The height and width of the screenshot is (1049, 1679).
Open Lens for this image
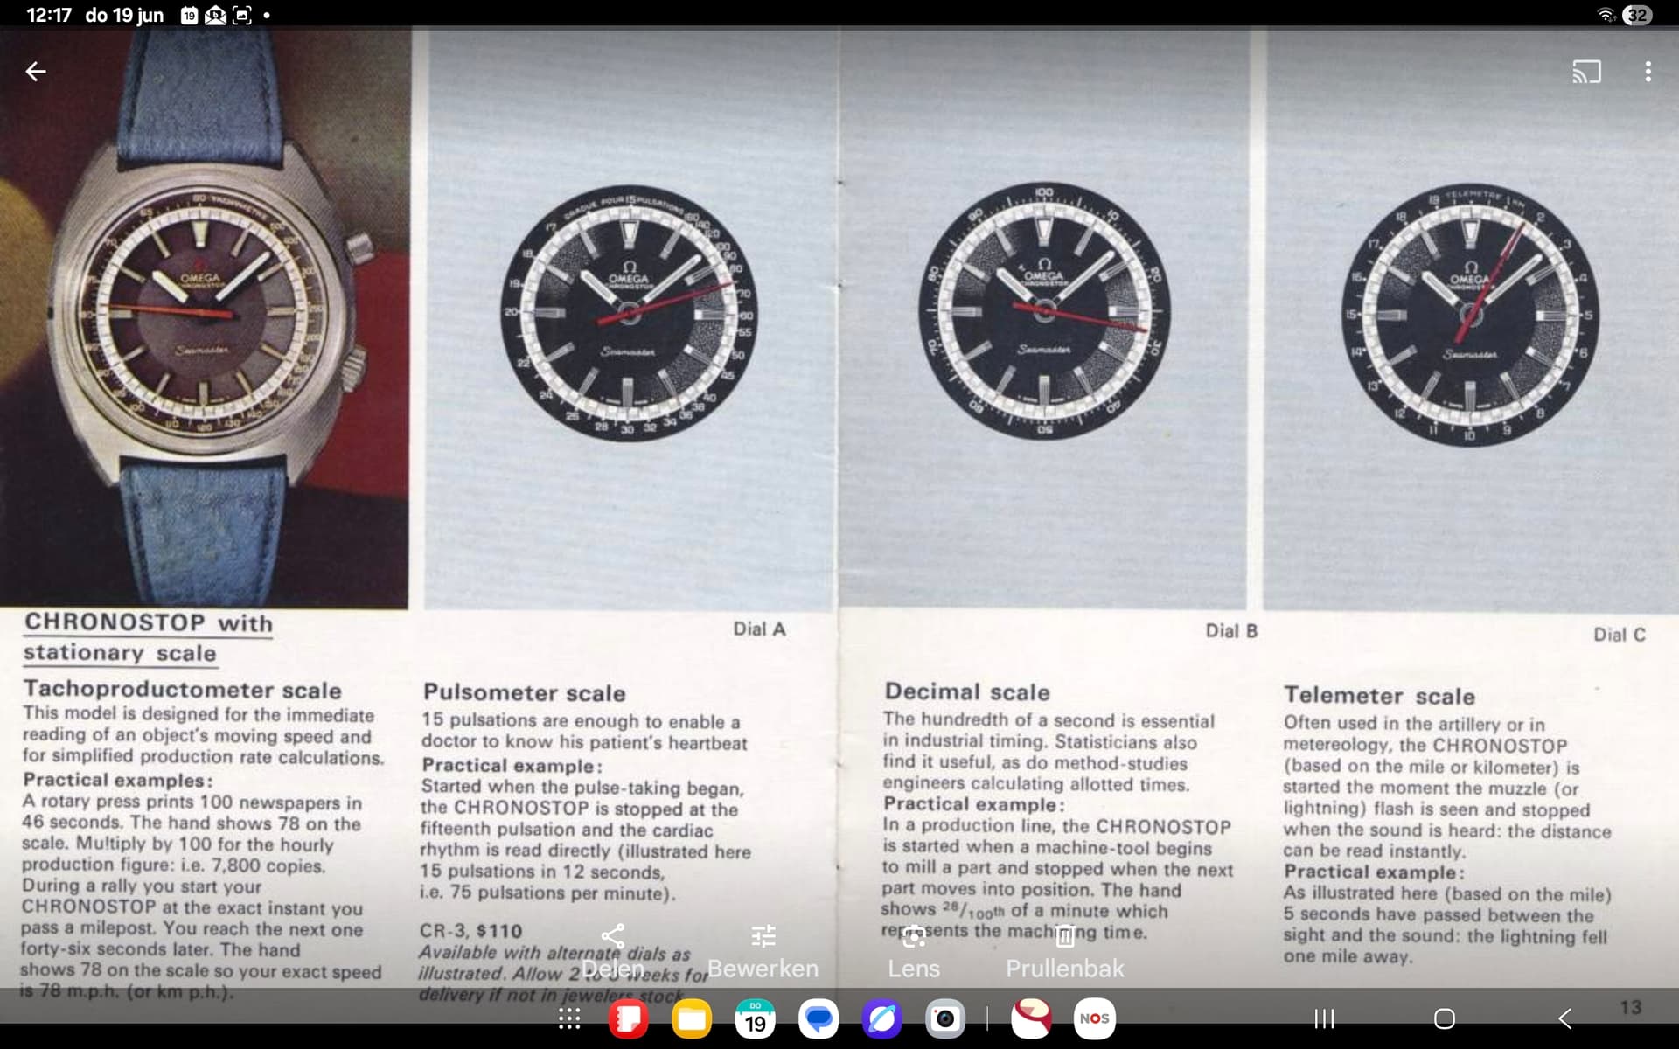click(914, 951)
